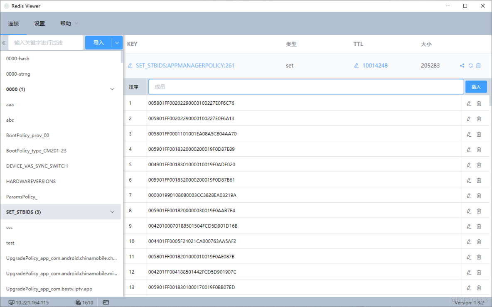Click the database icon beside 1610
Screen dimensions: 492x307
(78, 302)
